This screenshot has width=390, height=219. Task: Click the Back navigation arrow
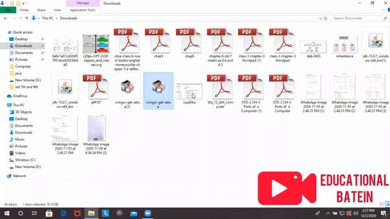(5, 18)
